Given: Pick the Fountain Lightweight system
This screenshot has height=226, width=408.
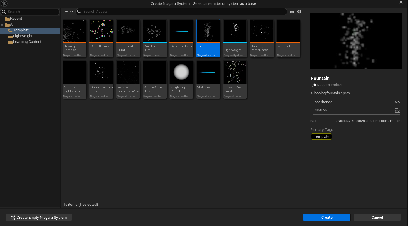Looking at the screenshot, I should [x=235, y=38].
